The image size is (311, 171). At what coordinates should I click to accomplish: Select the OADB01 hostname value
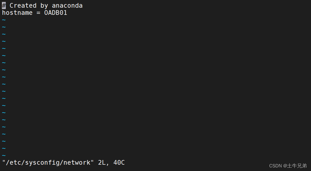click(55, 13)
